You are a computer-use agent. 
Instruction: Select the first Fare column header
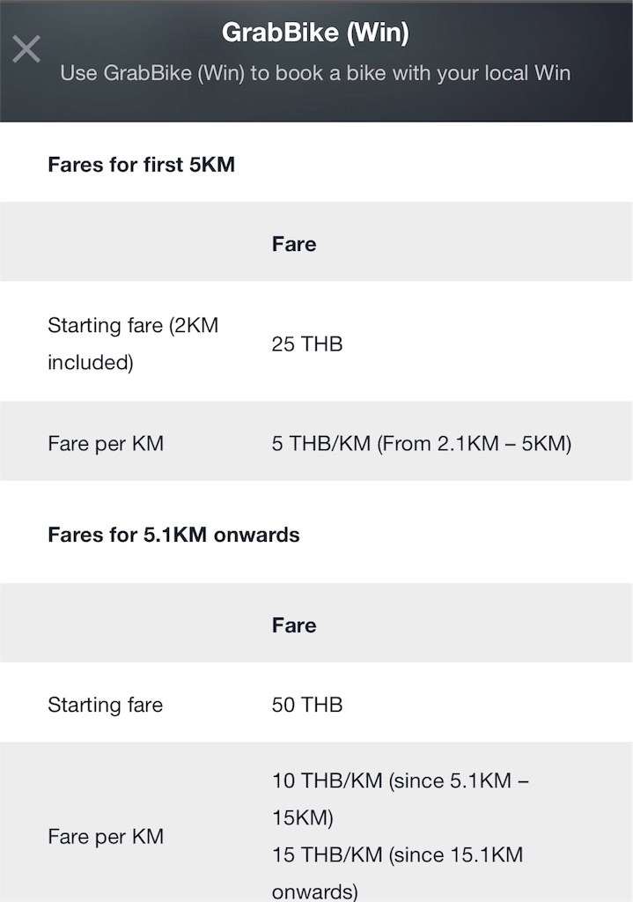294,244
